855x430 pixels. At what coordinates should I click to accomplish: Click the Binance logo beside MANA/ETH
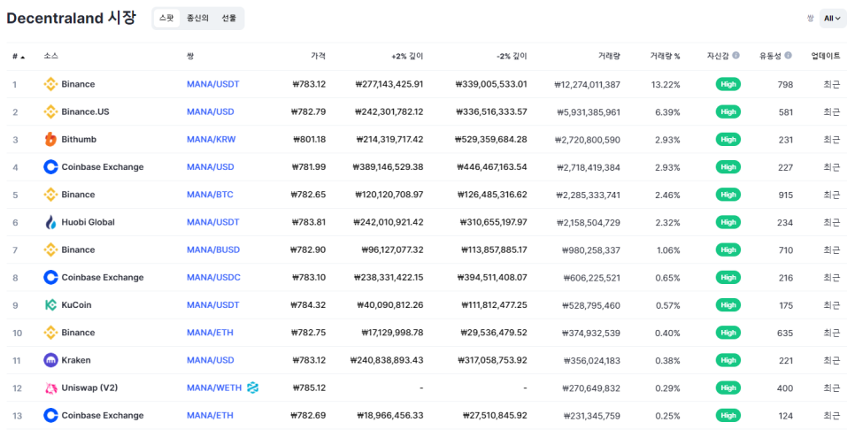tap(50, 333)
